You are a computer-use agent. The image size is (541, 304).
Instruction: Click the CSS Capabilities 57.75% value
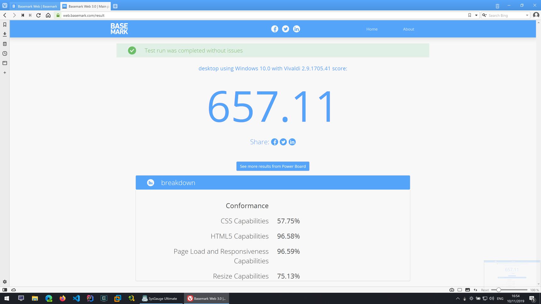point(288,221)
